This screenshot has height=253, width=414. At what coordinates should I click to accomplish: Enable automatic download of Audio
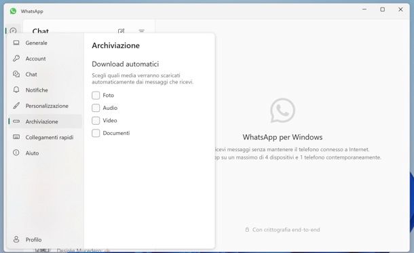(x=96, y=108)
